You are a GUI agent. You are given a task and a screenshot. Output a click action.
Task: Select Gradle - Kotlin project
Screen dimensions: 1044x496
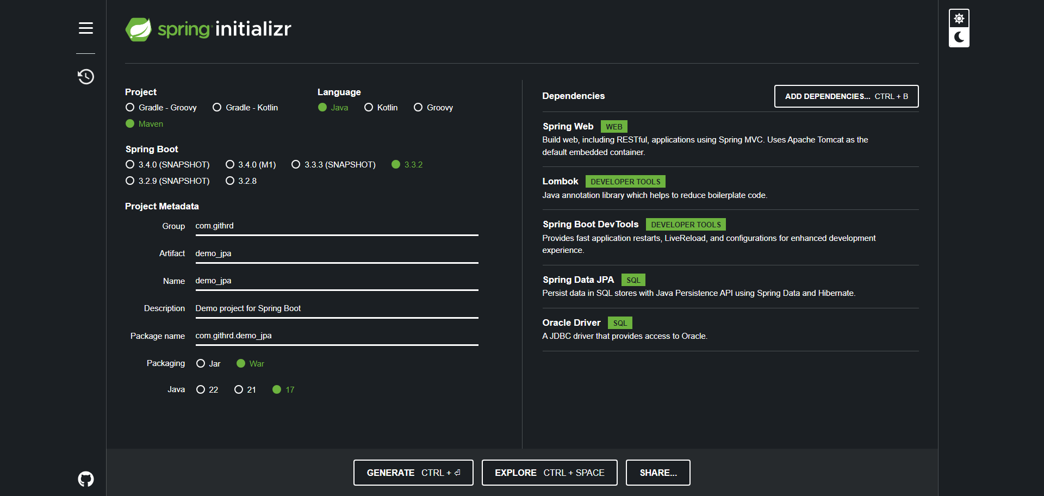(245, 108)
